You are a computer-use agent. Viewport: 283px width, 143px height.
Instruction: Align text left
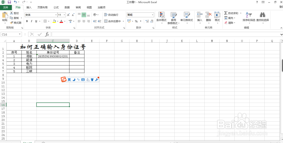point(79,21)
